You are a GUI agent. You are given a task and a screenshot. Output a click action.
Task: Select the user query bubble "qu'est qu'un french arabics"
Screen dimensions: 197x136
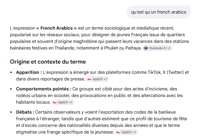point(158,12)
